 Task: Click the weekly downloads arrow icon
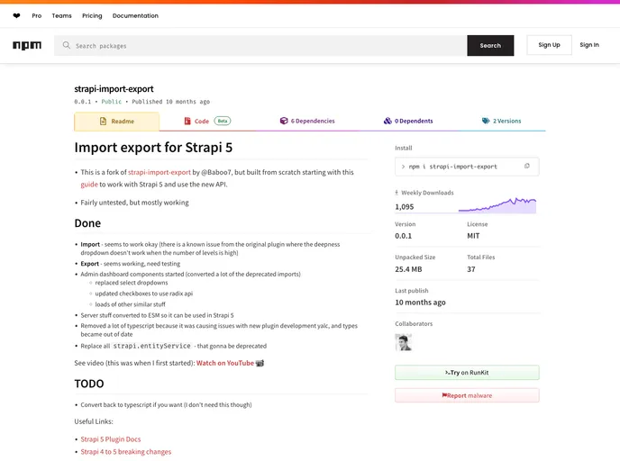(397, 193)
